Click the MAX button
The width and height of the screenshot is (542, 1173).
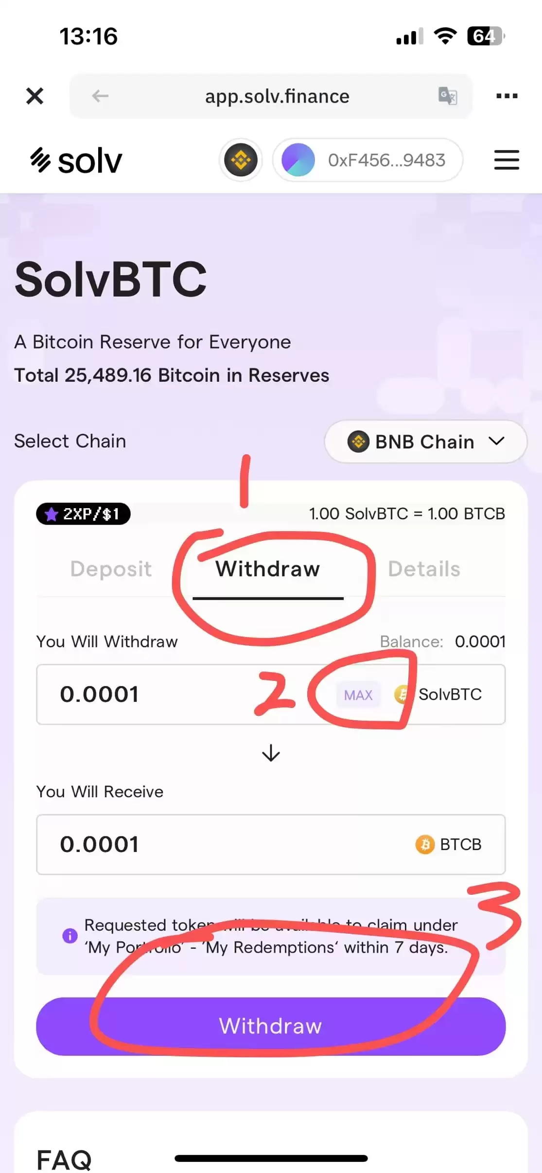tap(358, 695)
